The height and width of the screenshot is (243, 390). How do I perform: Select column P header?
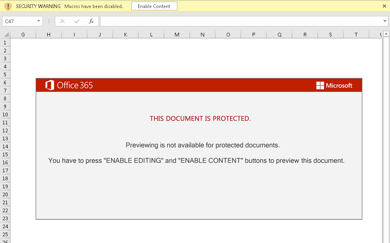254,35
